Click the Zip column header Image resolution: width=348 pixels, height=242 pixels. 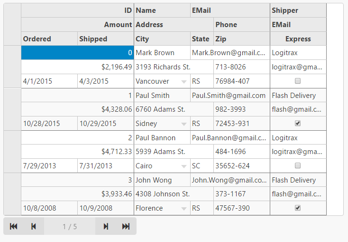pos(241,39)
